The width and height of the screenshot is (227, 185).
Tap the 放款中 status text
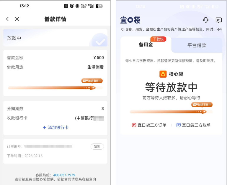[14, 38]
